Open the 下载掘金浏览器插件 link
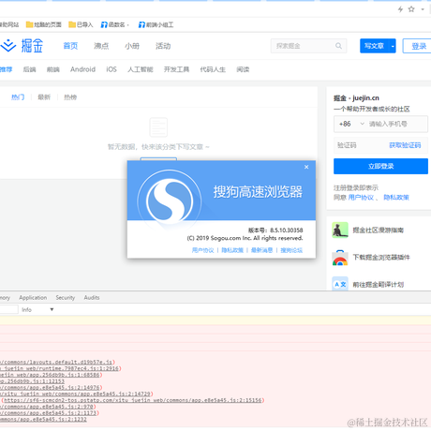Image resolution: width=431 pixels, height=431 pixels. point(381,258)
